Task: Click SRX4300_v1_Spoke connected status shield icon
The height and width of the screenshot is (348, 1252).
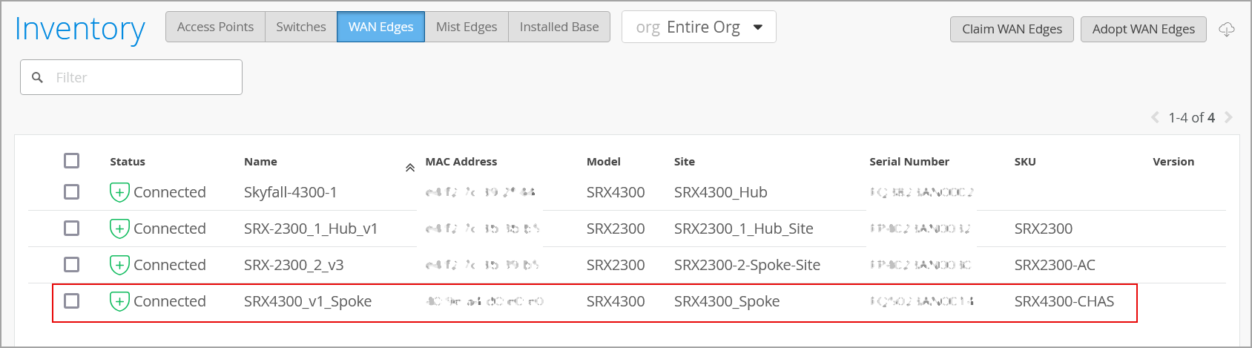Action: pyautogui.click(x=119, y=301)
